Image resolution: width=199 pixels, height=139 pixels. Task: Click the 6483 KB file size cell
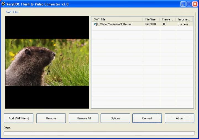151,24
